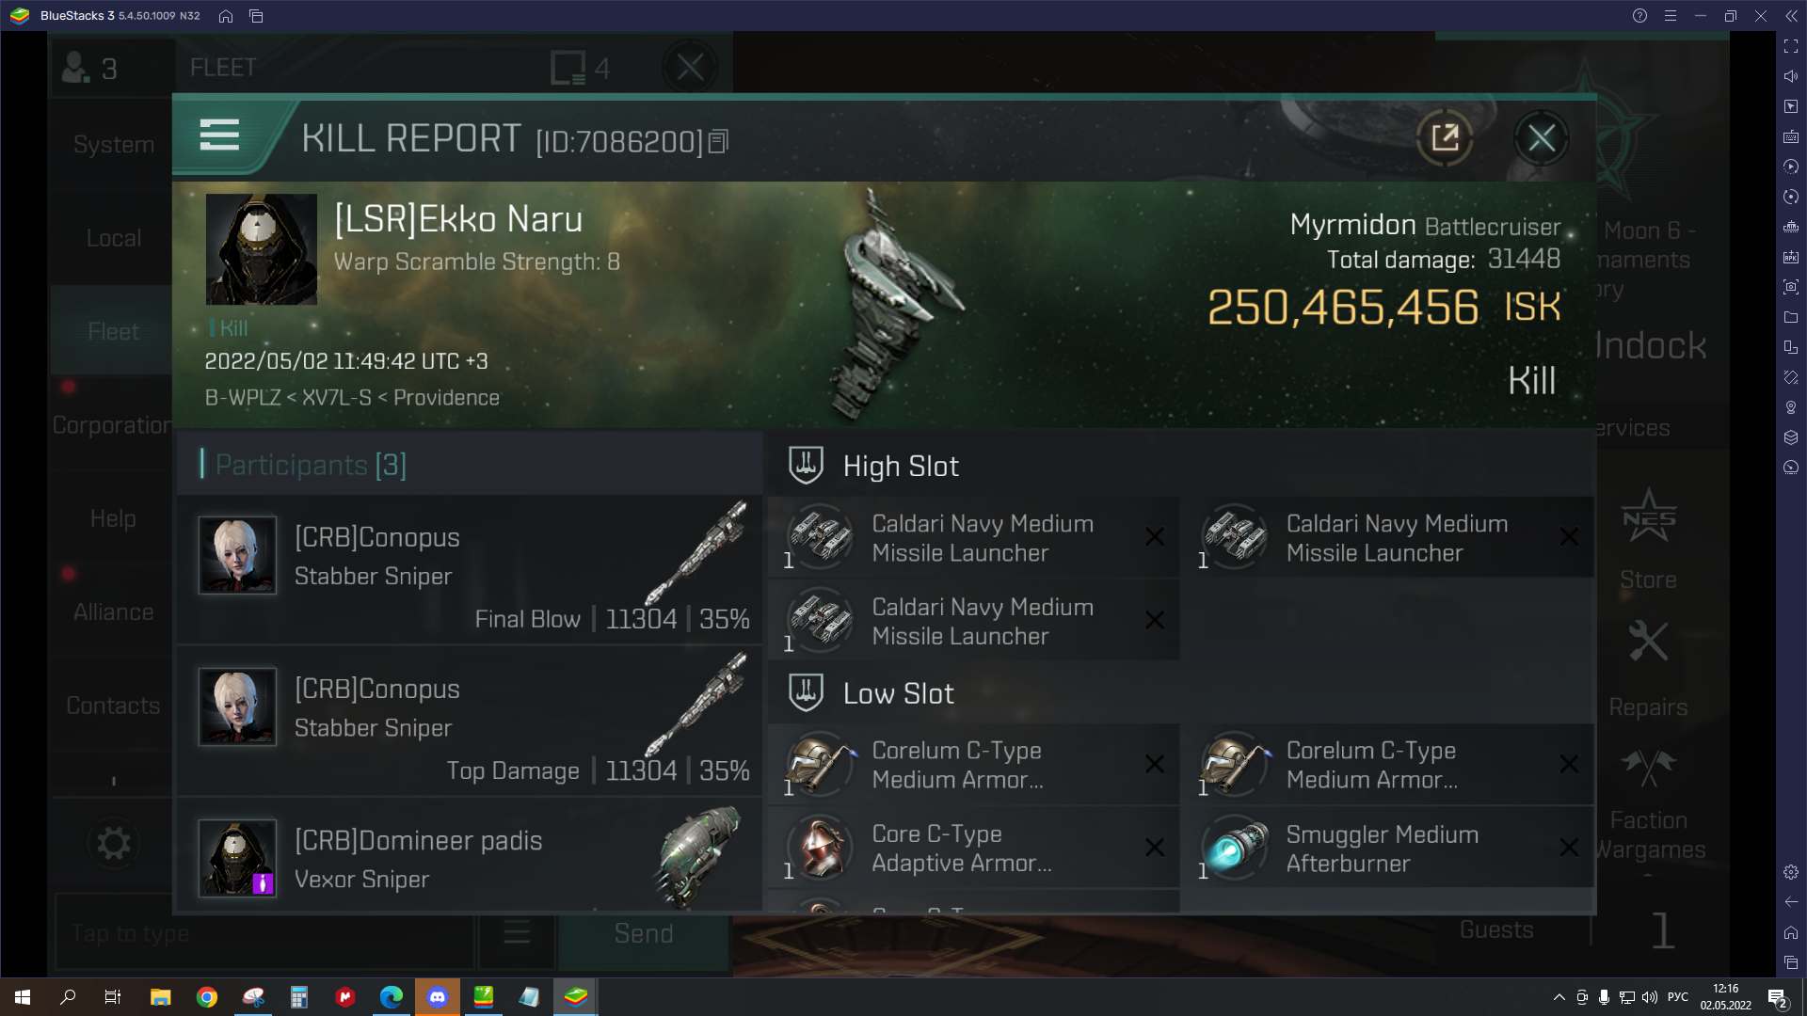This screenshot has width=1807, height=1016.
Task: Select the System menu item on left sidebar
Action: 113,144
